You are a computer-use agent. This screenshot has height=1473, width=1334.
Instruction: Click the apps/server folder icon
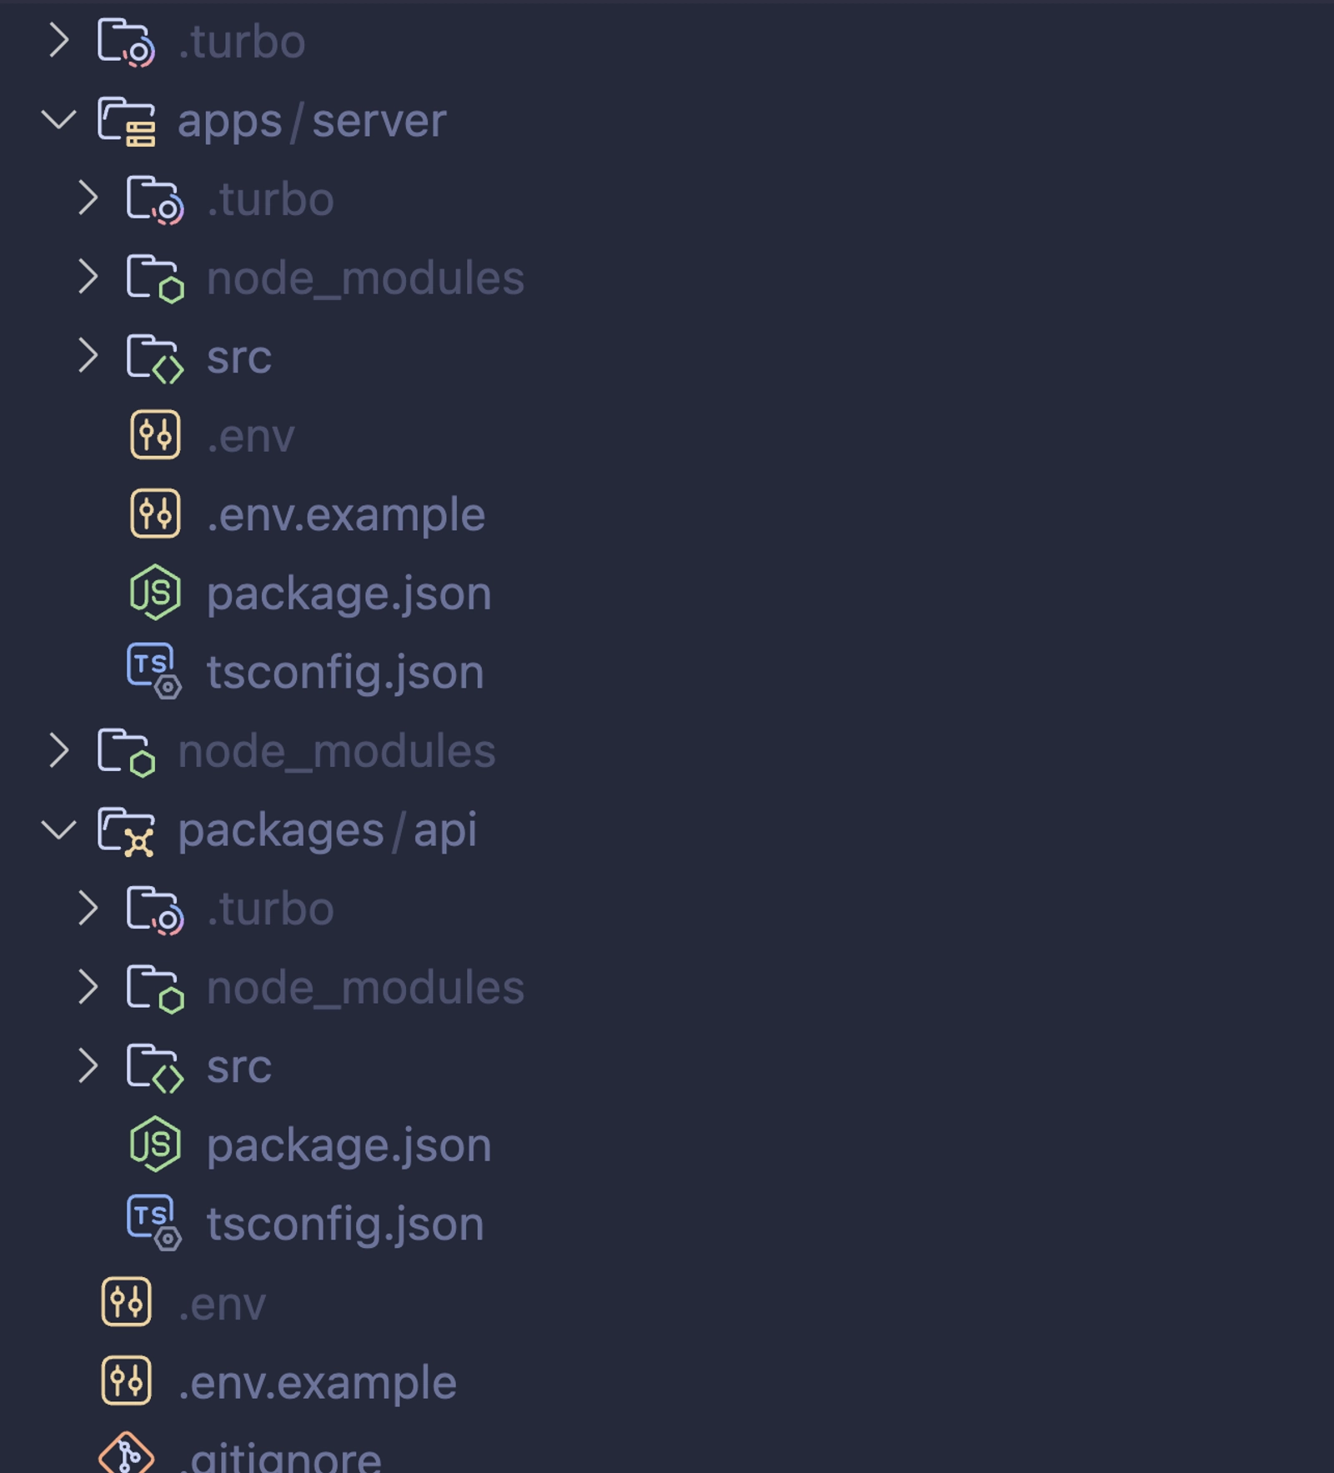coord(126,121)
